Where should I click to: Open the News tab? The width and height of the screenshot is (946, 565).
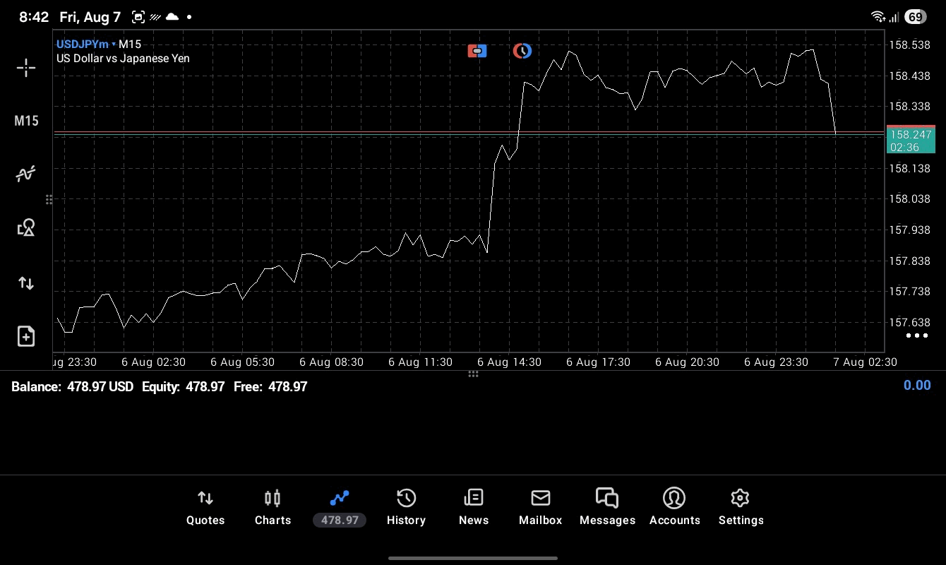click(474, 507)
